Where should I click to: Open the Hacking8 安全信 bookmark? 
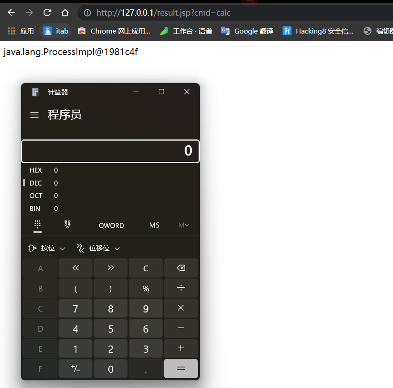(x=318, y=31)
